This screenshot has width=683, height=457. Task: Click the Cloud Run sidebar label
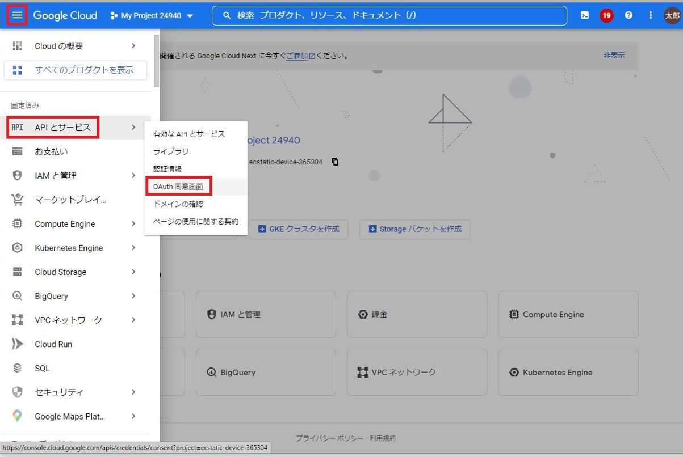[53, 344]
